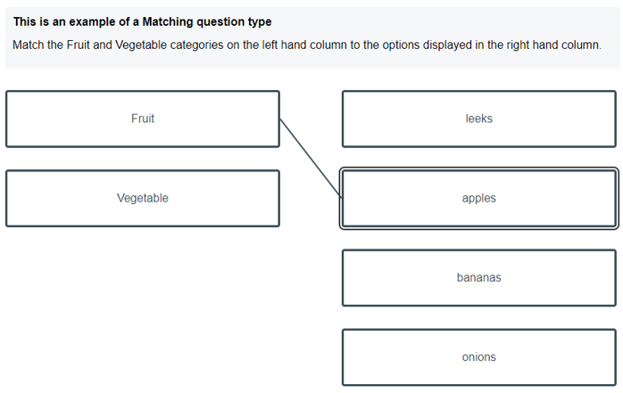Click the 'Vegetable' label text

coord(143,198)
